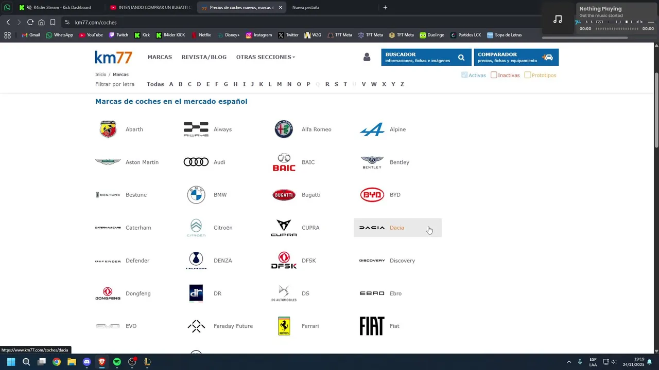The image size is (659, 370).
Task: Open a new browser tab with plus button
Action: tap(385, 7)
